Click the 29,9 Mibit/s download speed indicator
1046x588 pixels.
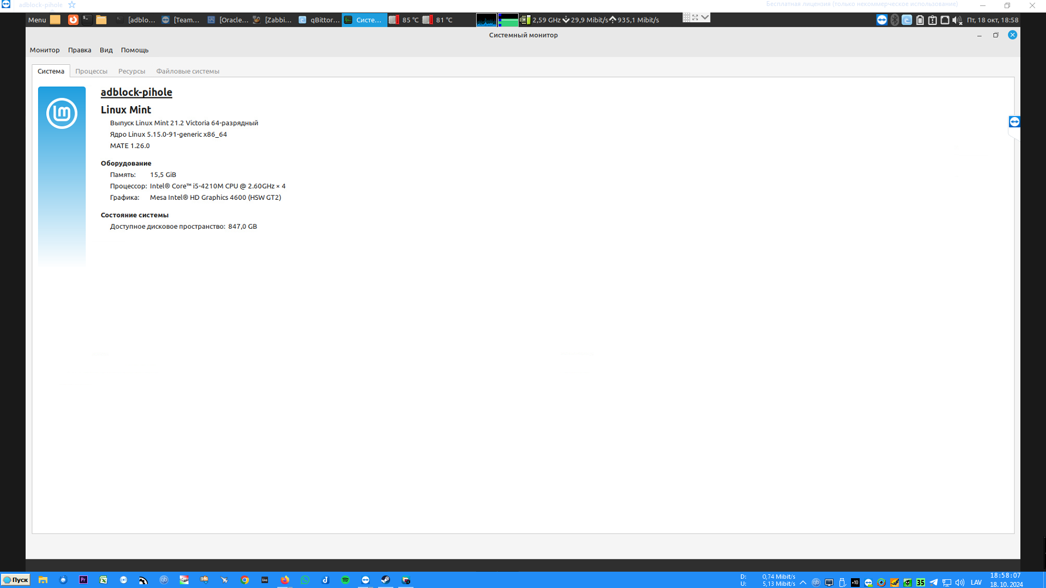point(585,20)
